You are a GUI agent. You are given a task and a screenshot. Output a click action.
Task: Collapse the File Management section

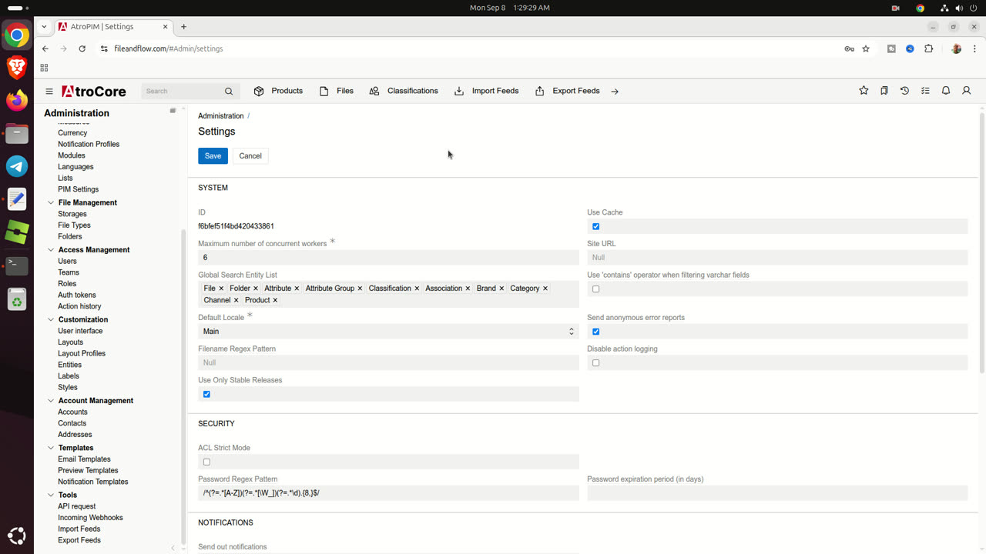point(51,203)
